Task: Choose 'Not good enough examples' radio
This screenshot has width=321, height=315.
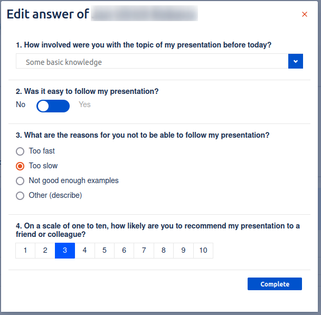Action: [20, 180]
